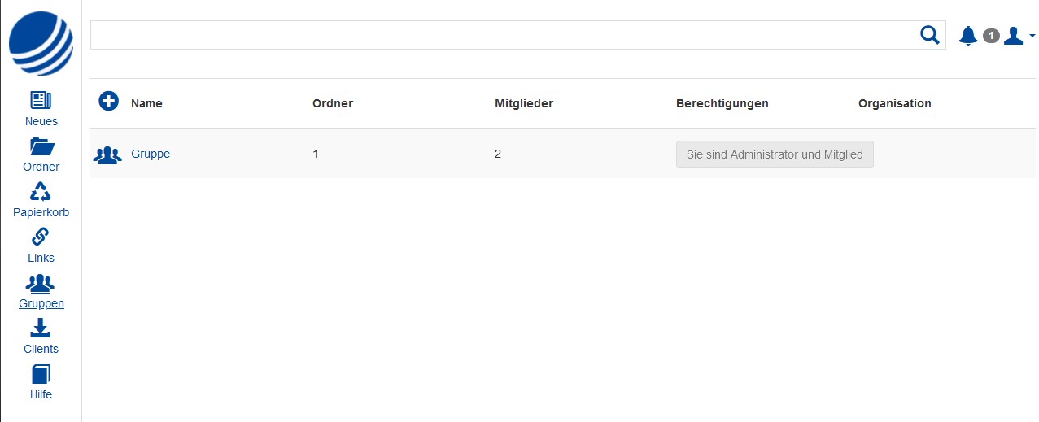Screen dimensions: 1039x422
Task: Open the Neues newspaper icon
Action: tap(41, 100)
